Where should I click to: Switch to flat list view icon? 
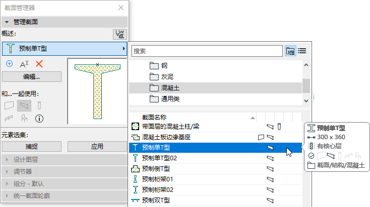tap(302, 51)
